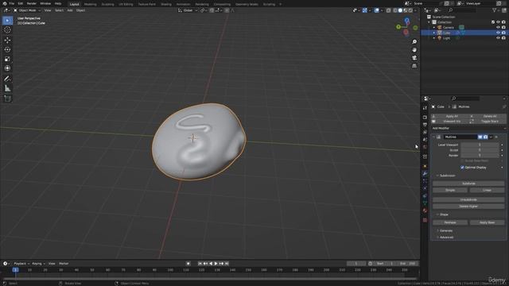Collapse the Collection in outliner

[x=429, y=22]
